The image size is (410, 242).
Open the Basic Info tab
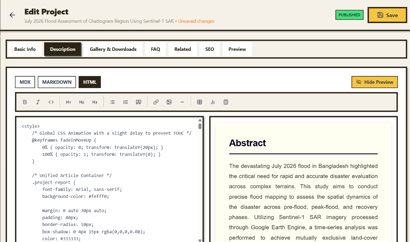click(x=25, y=49)
